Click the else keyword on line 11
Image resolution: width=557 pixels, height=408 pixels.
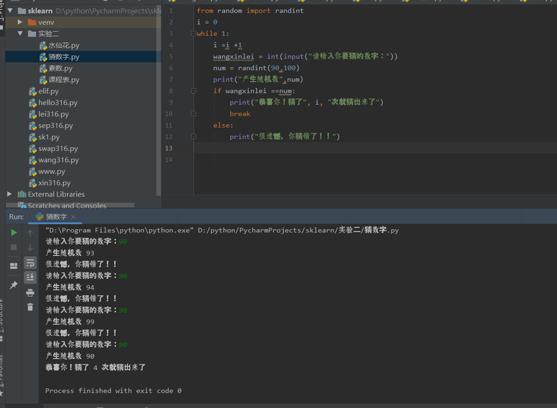click(x=222, y=125)
